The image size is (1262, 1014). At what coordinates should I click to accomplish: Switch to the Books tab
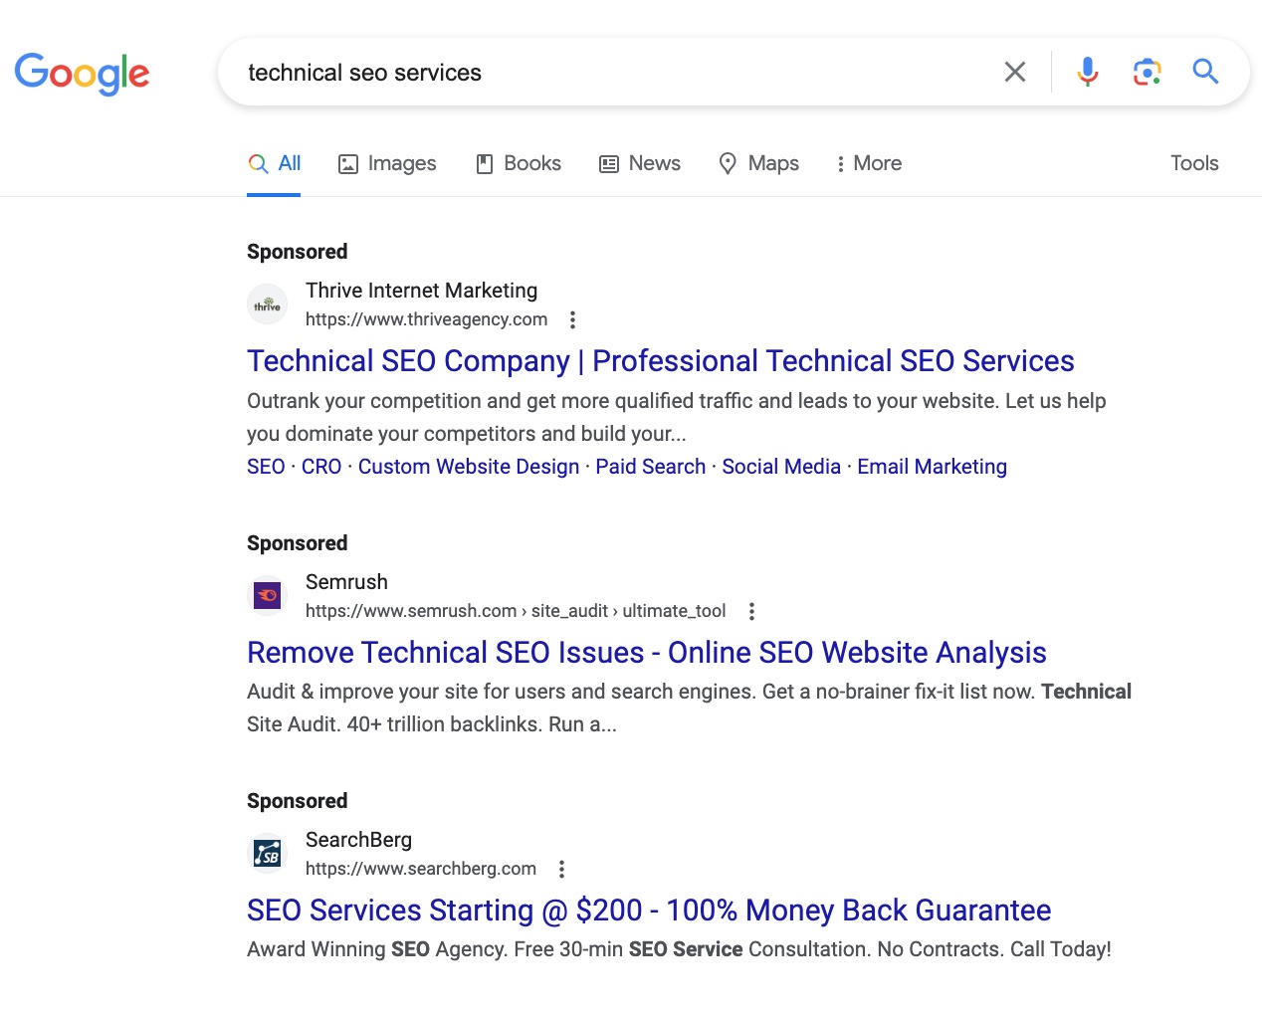pyautogui.click(x=519, y=163)
